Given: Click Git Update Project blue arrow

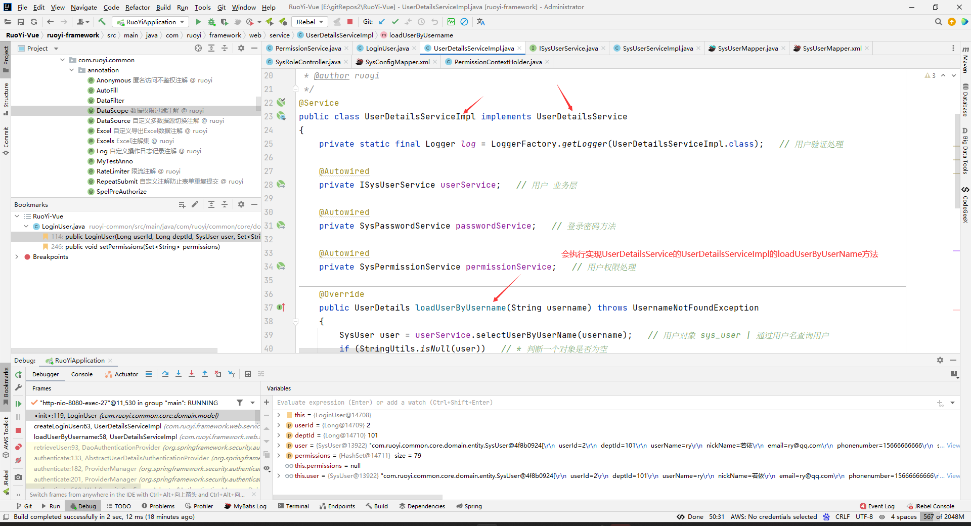Looking at the screenshot, I should coord(382,22).
